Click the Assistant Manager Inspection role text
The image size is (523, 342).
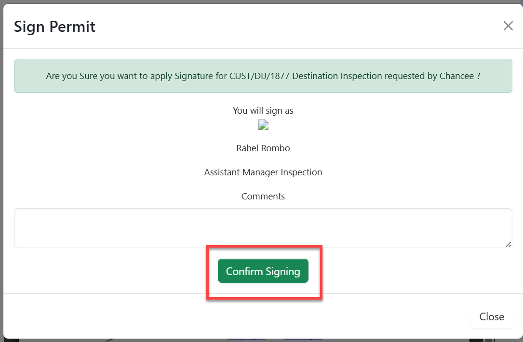[263, 172]
